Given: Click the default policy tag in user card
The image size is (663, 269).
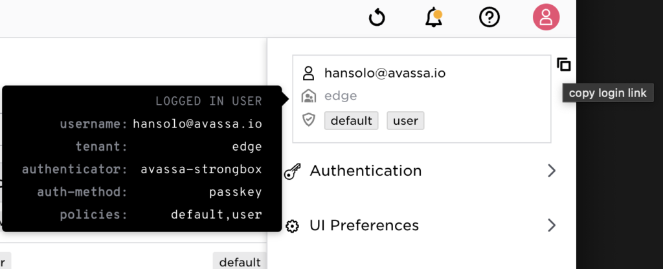Looking at the screenshot, I should pyautogui.click(x=352, y=121).
